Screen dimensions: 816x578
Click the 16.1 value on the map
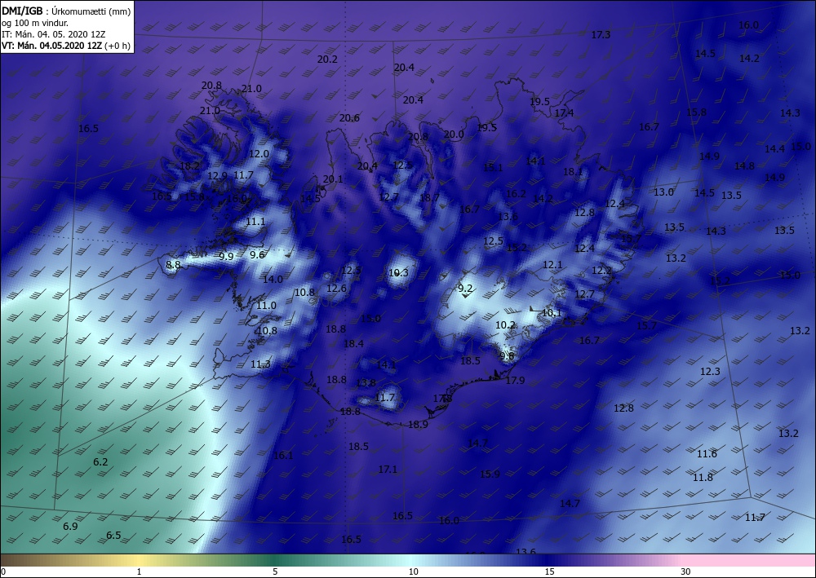click(284, 456)
